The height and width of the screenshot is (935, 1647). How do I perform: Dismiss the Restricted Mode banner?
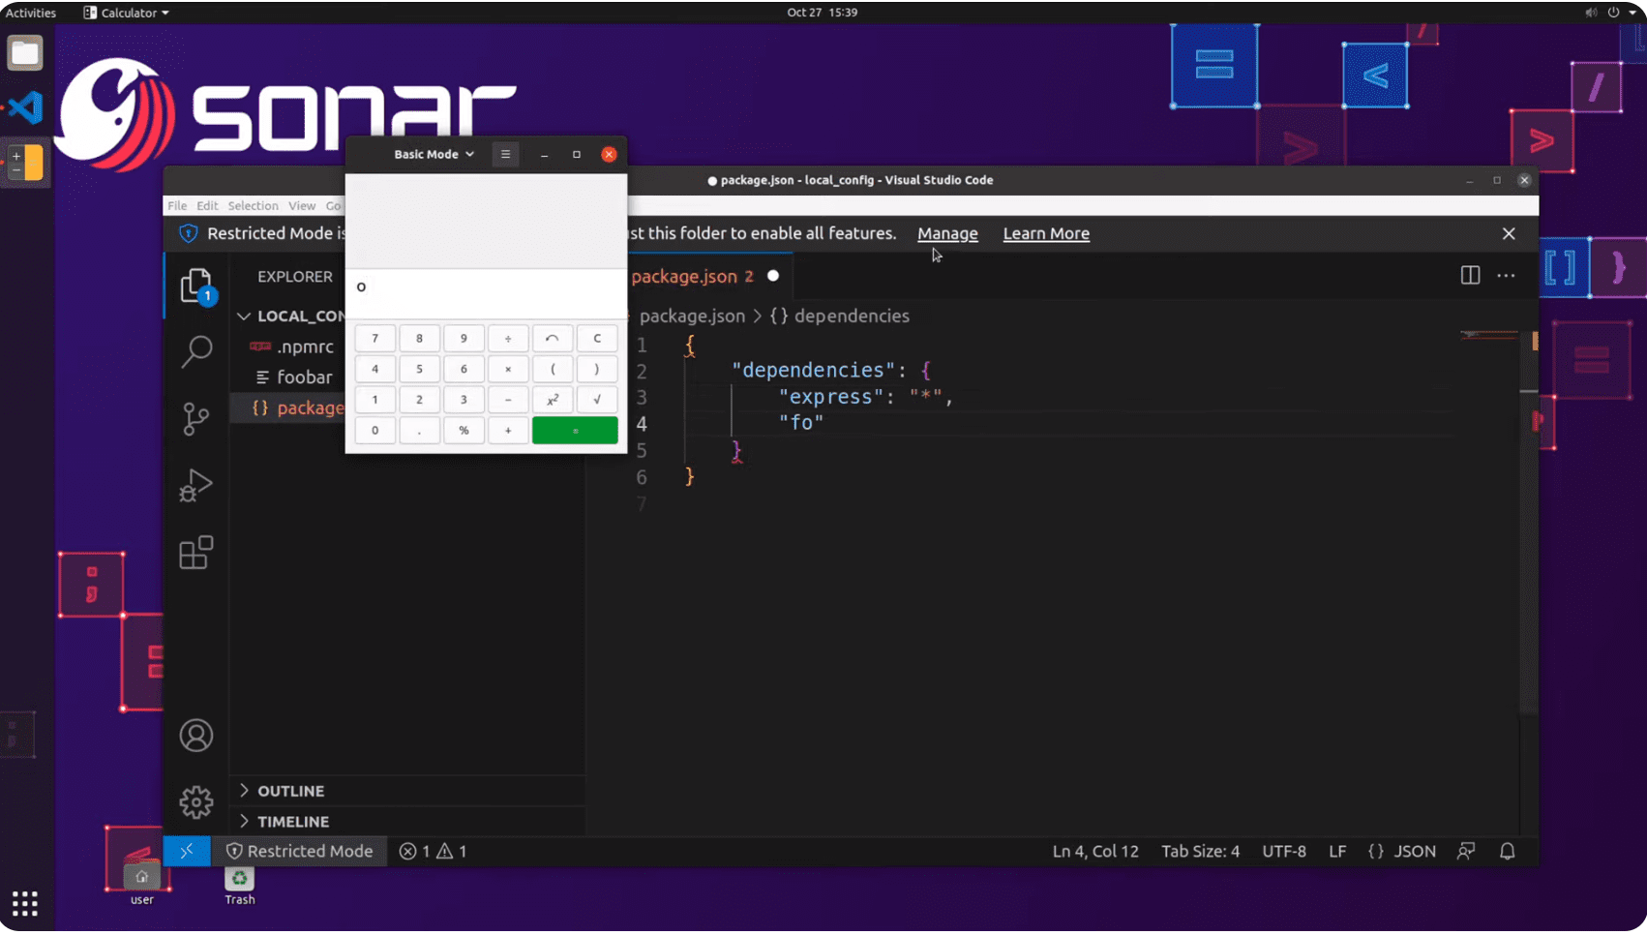pyautogui.click(x=1509, y=233)
